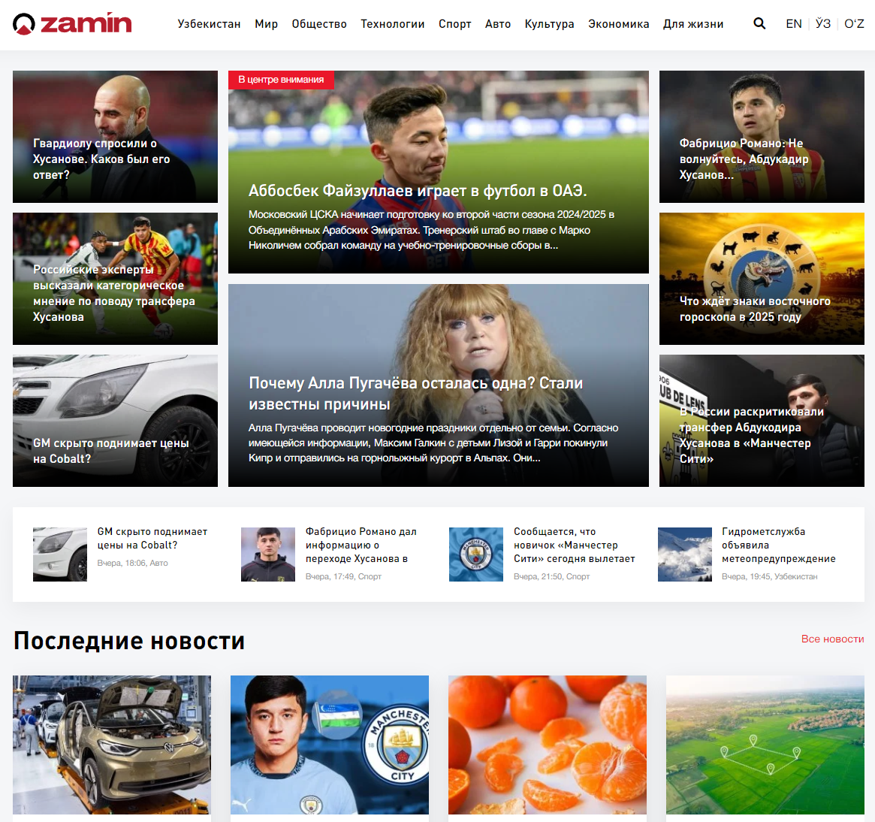Image resolution: width=875 pixels, height=822 pixels.
Task: Open the Фабрицио Романо: Не волнуйтесь article
Action: click(x=762, y=137)
